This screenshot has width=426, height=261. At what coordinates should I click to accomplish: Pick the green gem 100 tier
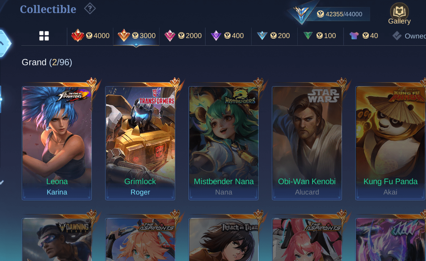click(x=319, y=36)
